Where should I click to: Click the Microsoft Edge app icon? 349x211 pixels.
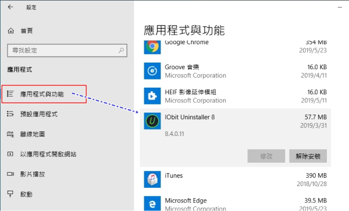[x=152, y=203]
